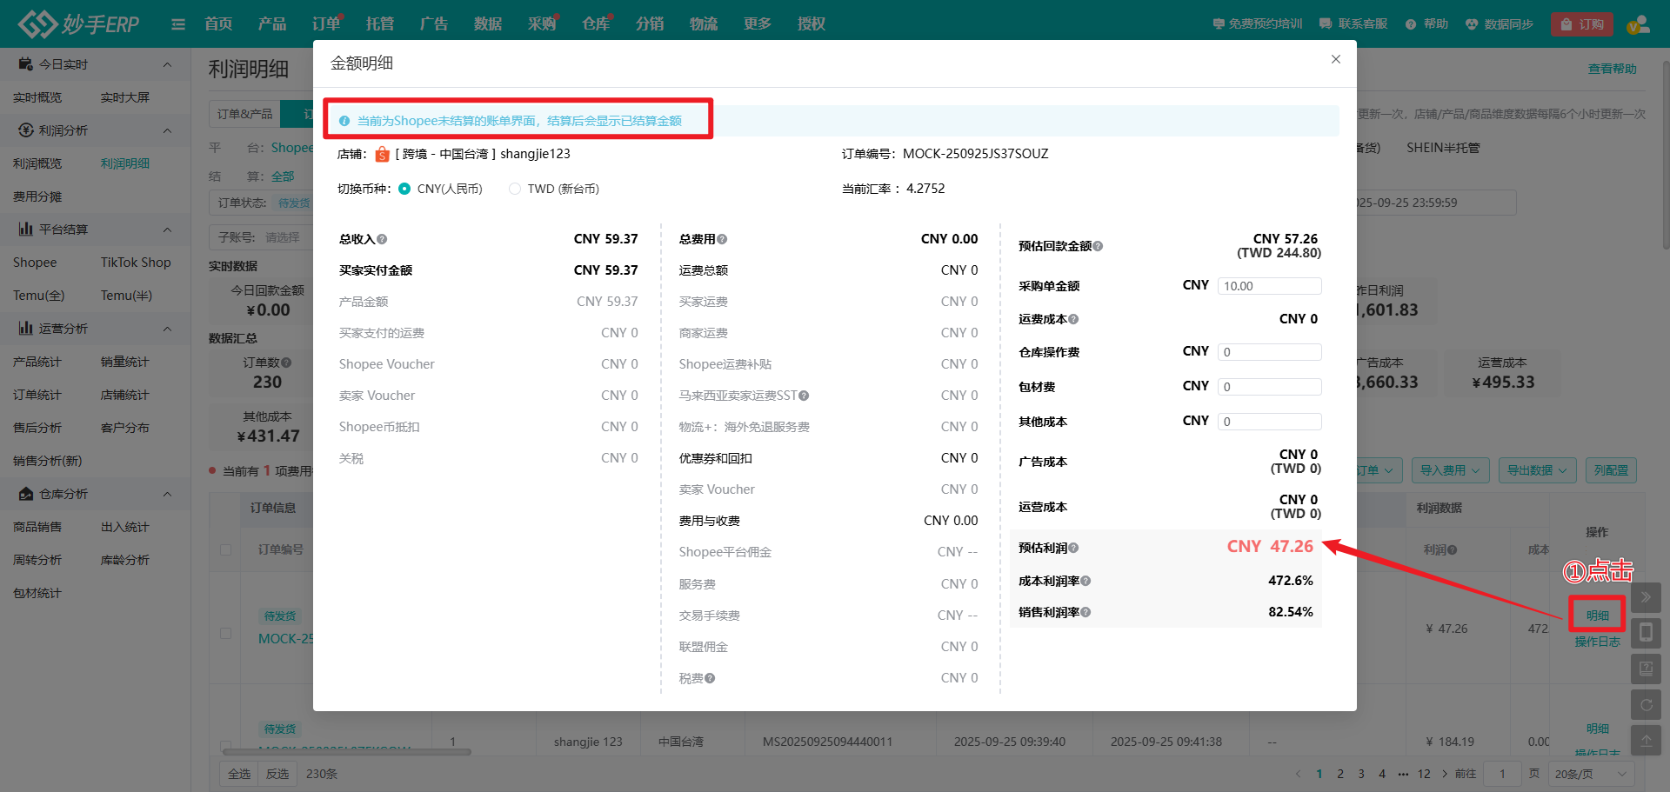This screenshot has height=792, width=1670.
Task: Click the red 订购 button
Action: [1581, 24]
